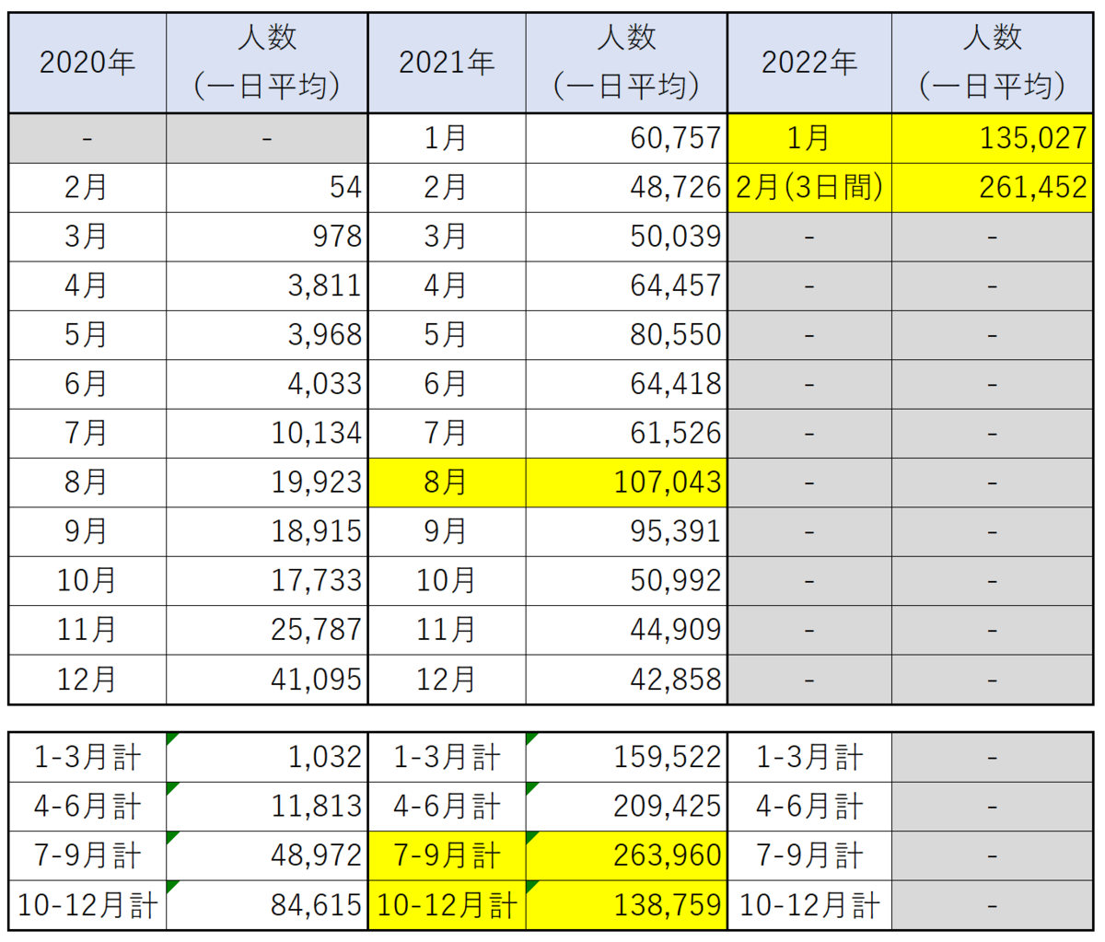Select the quarterly total 84,615
The width and height of the screenshot is (1105, 942).
pyautogui.click(x=267, y=905)
